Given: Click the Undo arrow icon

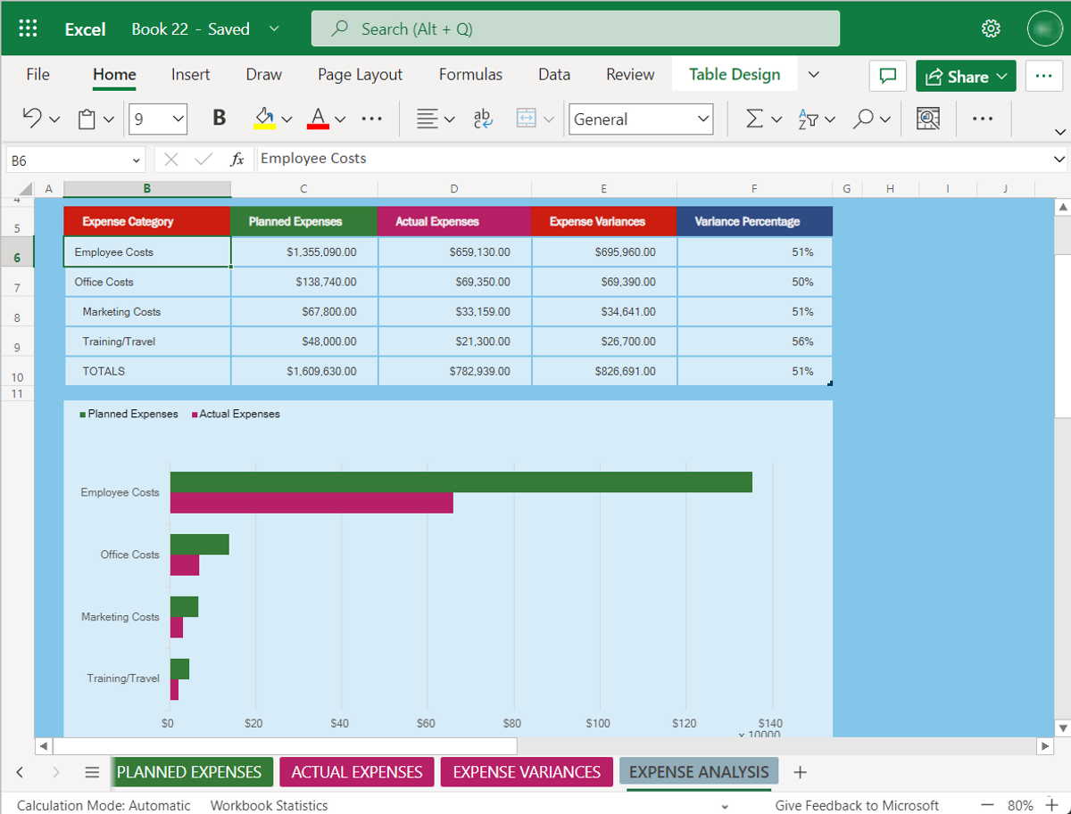Looking at the screenshot, I should (32, 119).
